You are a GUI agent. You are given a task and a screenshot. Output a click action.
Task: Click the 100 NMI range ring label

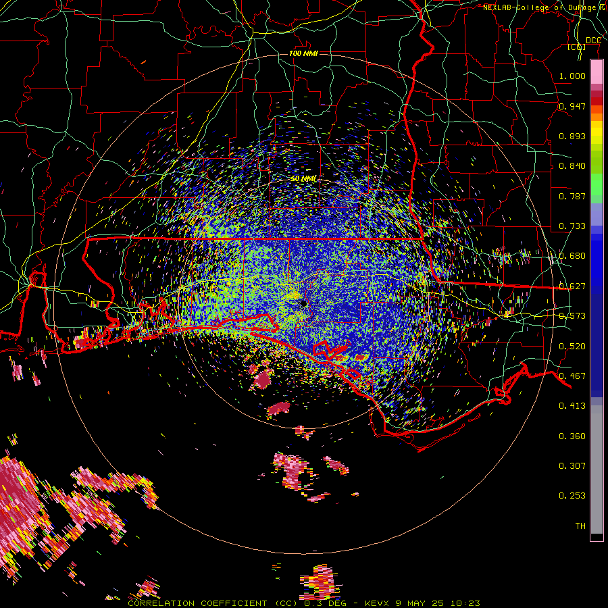303,53
